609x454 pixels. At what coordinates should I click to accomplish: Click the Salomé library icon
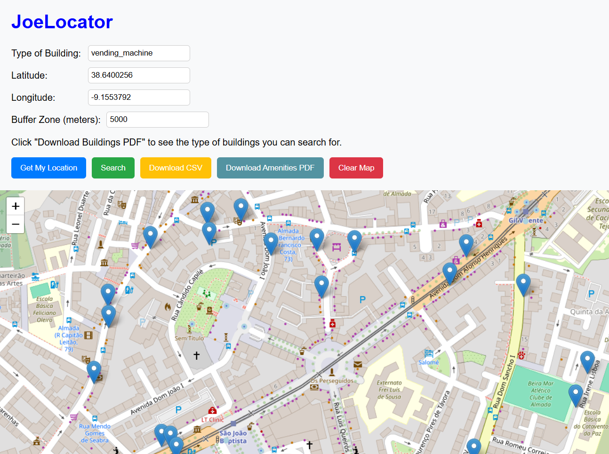pyautogui.click(x=429, y=353)
